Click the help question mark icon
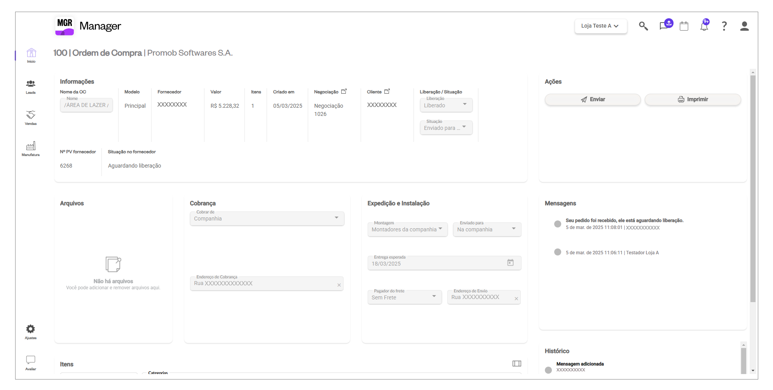Viewport: 773px width, 390px height. coord(724,26)
